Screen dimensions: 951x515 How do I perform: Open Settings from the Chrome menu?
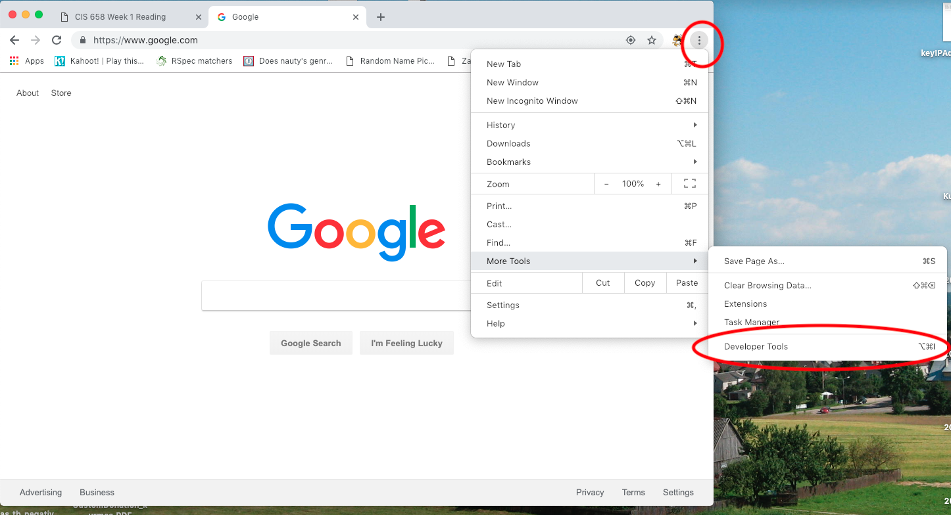pyautogui.click(x=590, y=305)
